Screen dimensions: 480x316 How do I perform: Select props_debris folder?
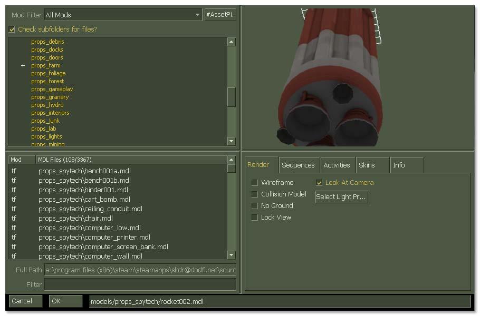47,42
